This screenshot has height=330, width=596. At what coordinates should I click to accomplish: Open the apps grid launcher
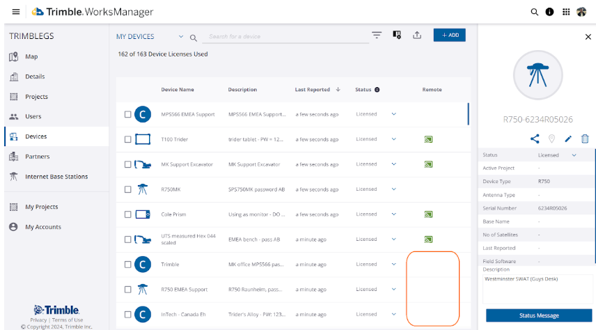coord(566,12)
